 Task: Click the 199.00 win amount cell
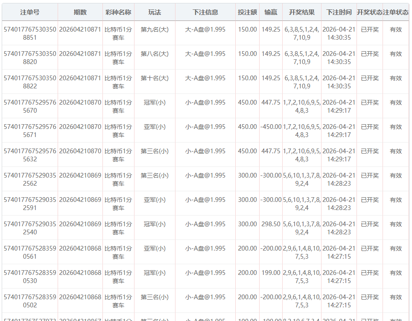[x=271, y=273]
